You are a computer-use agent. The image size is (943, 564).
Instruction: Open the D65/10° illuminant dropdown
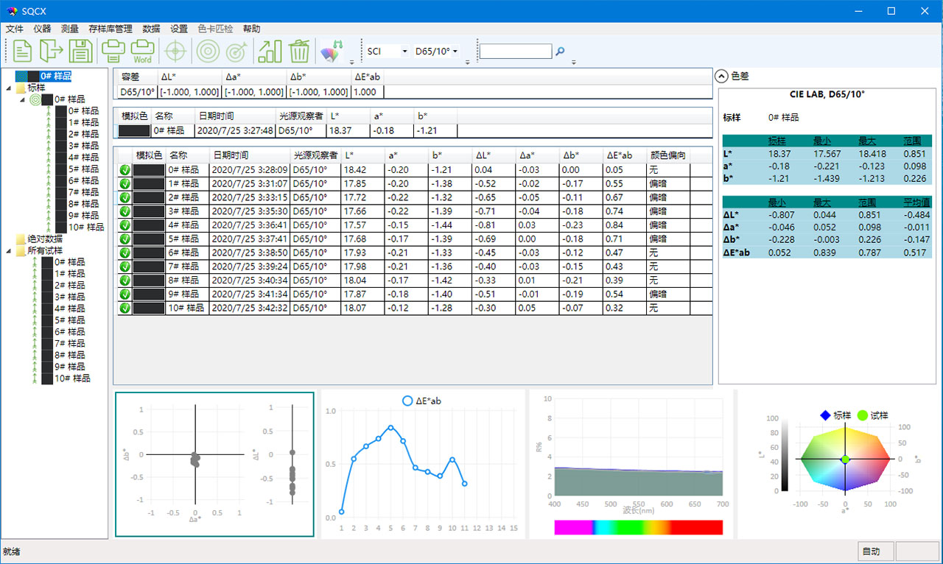point(455,52)
